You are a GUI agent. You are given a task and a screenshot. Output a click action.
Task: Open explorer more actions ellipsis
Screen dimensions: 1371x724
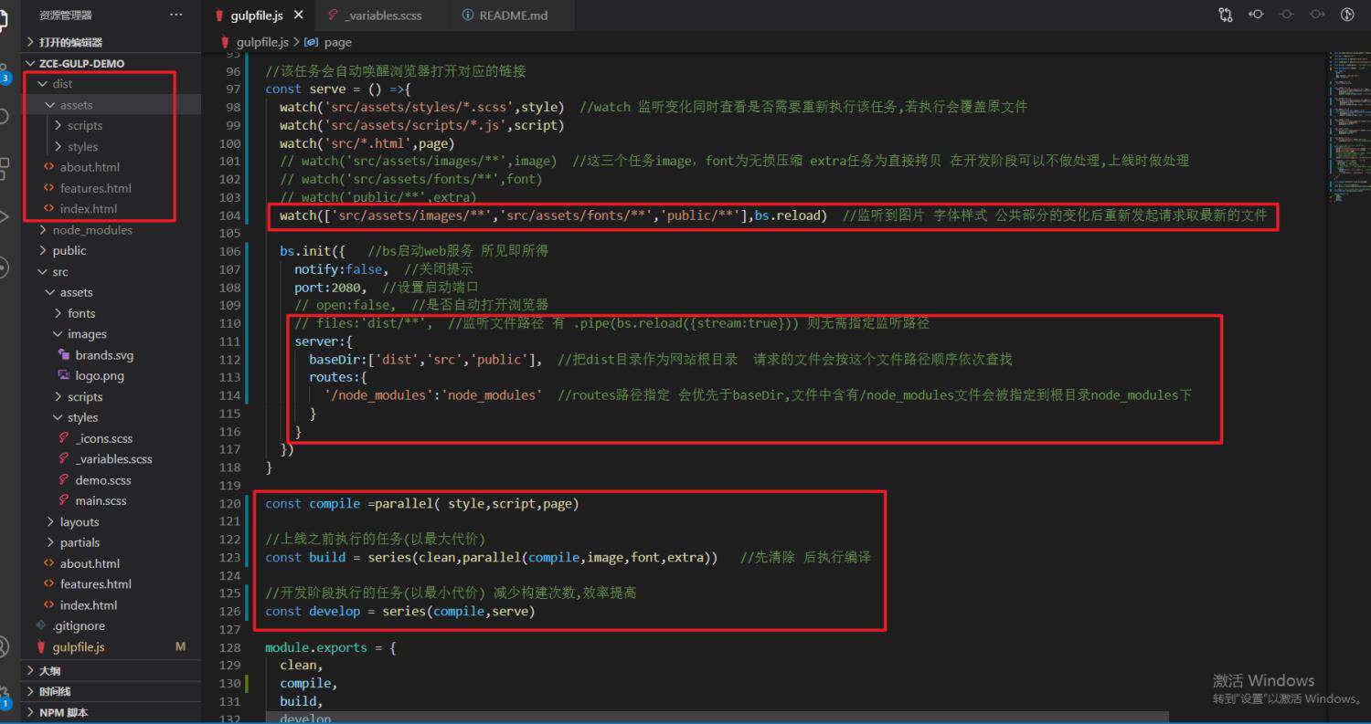[175, 15]
